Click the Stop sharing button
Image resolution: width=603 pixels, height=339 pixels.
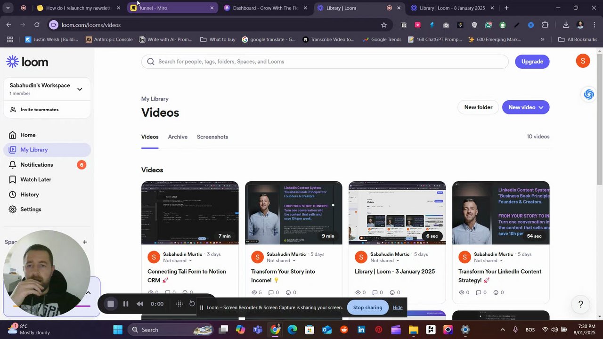(367, 307)
